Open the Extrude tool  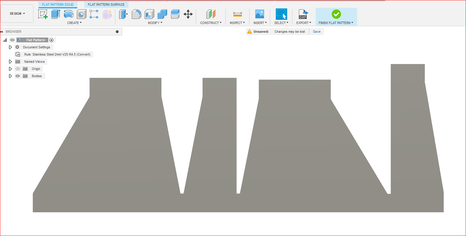click(x=55, y=14)
